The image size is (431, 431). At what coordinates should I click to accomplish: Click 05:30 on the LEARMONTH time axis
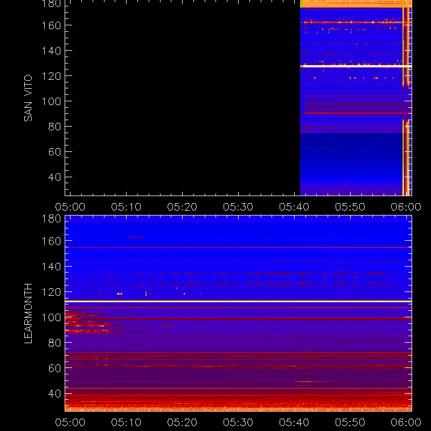pos(238,422)
